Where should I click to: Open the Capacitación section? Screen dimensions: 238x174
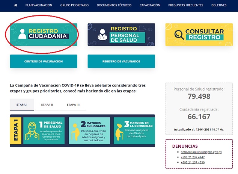pyautogui.click(x=150, y=5)
